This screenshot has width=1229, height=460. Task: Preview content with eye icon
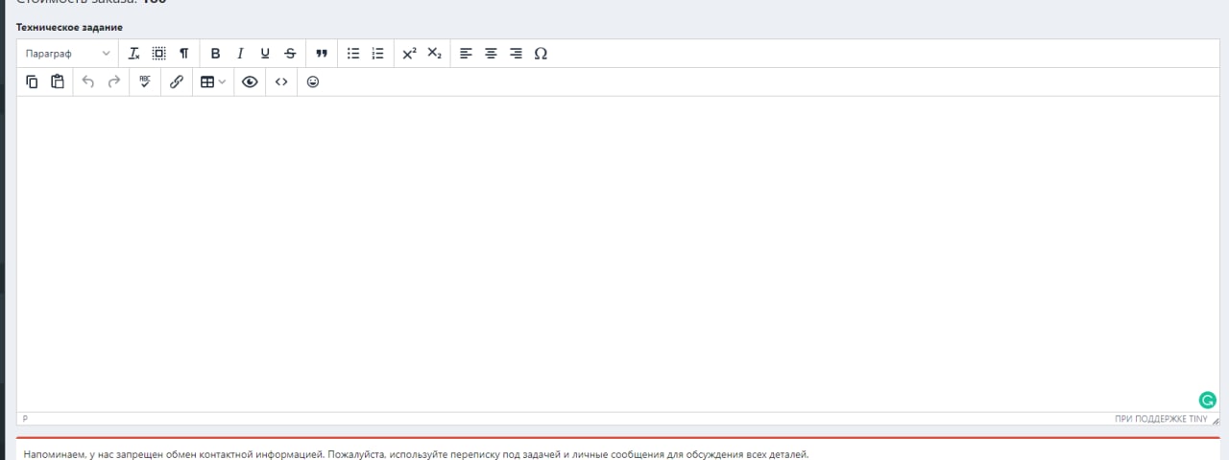tap(250, 82)
